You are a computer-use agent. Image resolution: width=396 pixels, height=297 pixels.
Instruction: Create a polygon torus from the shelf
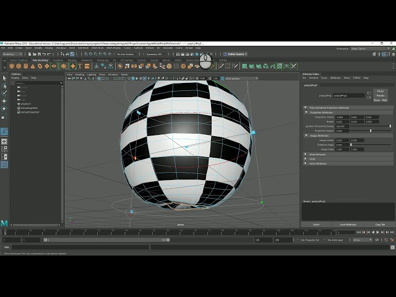40,66
